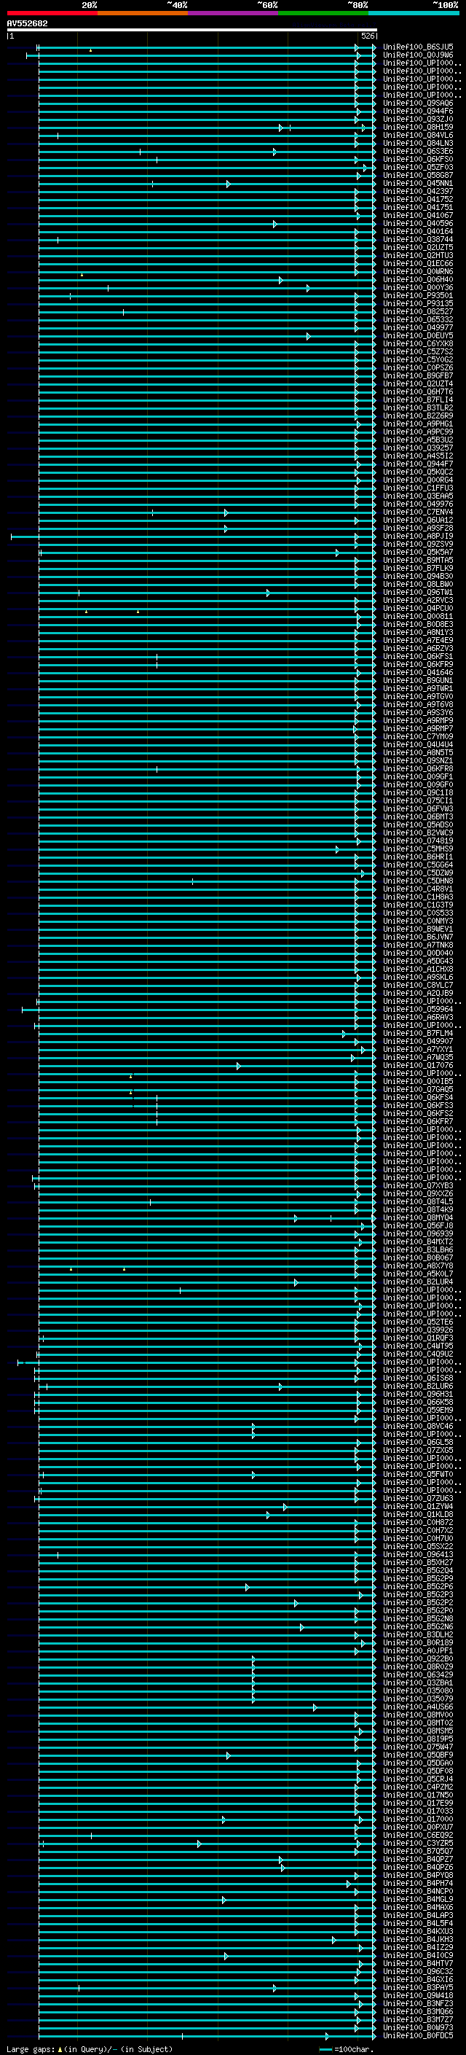Select the UniRef100_A8PJI9 label
Viewport: 466px width, 2055px height.
pos(418,536)
